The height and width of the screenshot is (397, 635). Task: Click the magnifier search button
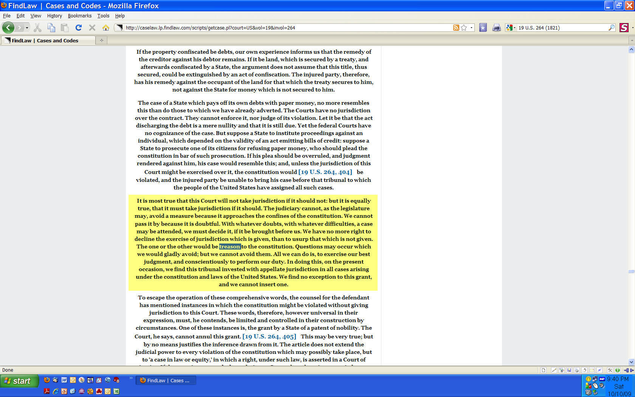point(612,28)
